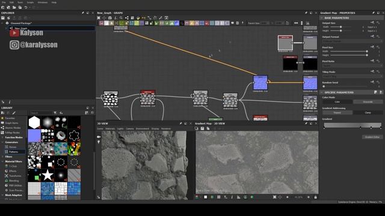Collapse the Base Parameters section

click(x=322, y=18)
